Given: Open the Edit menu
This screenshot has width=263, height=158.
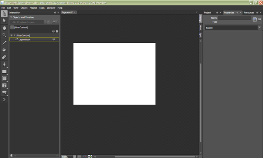Looking at the screenshot, I should click(x=9, y=8).
